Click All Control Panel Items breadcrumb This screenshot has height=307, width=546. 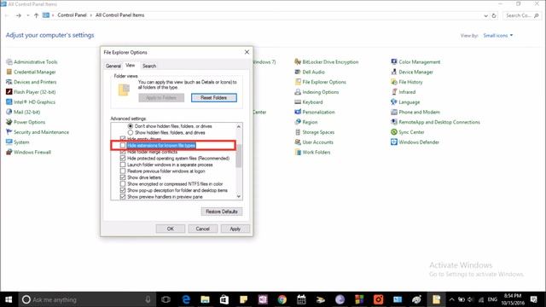[x=119, y=15]
